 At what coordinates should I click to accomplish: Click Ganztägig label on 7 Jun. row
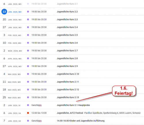pos(37,121)
